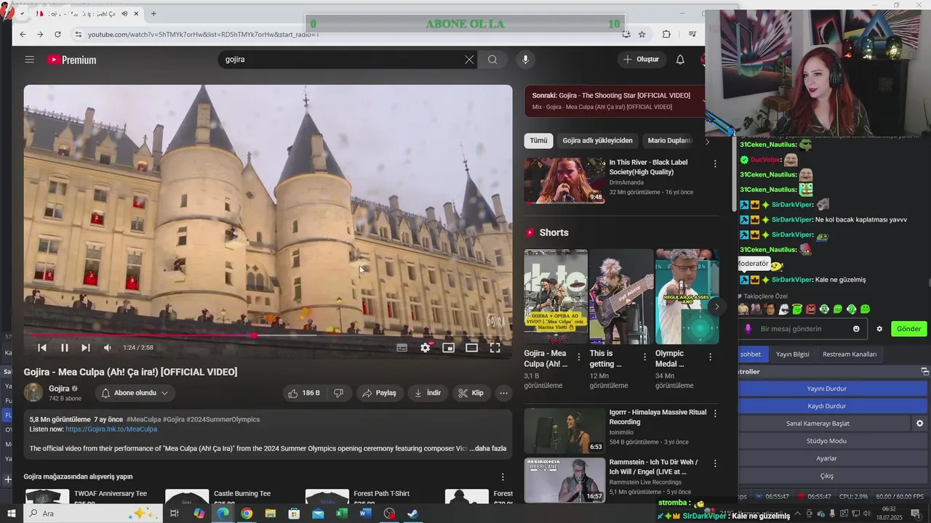
Task: Open options for 'This is getting' short
Action: tap(644, 357)
